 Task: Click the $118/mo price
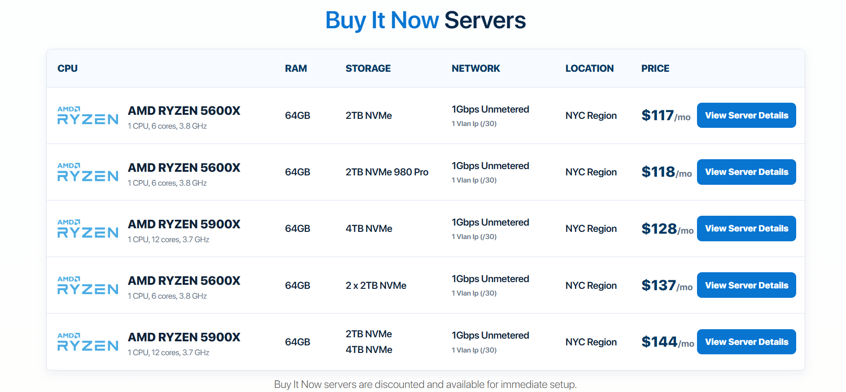(x=666, y=172)
